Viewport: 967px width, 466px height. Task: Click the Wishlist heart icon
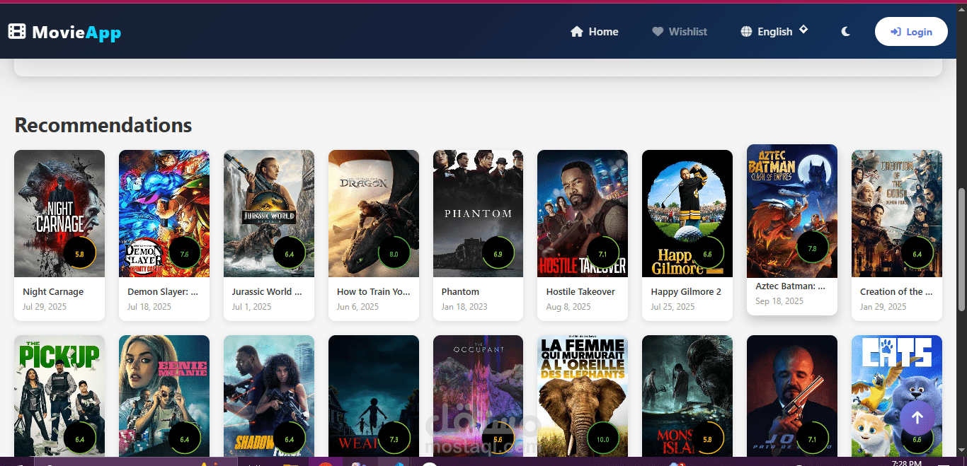click(658, 32)
